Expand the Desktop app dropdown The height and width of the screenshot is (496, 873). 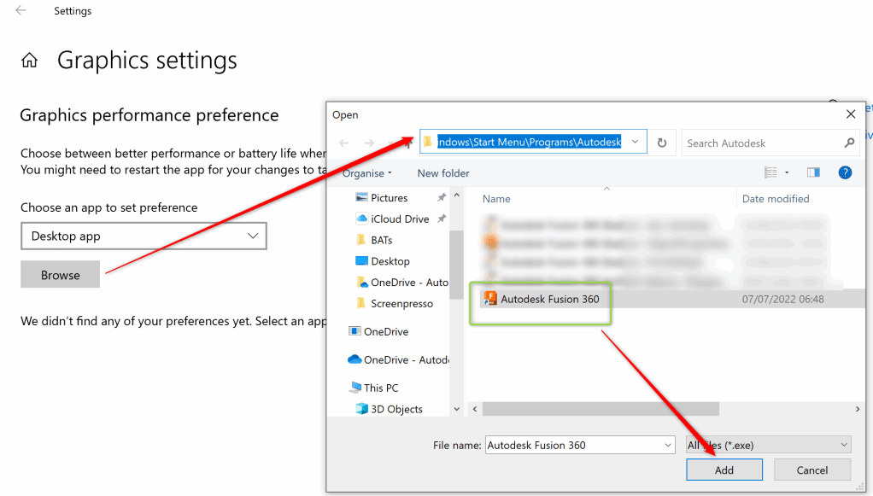(x=144, y=236)
